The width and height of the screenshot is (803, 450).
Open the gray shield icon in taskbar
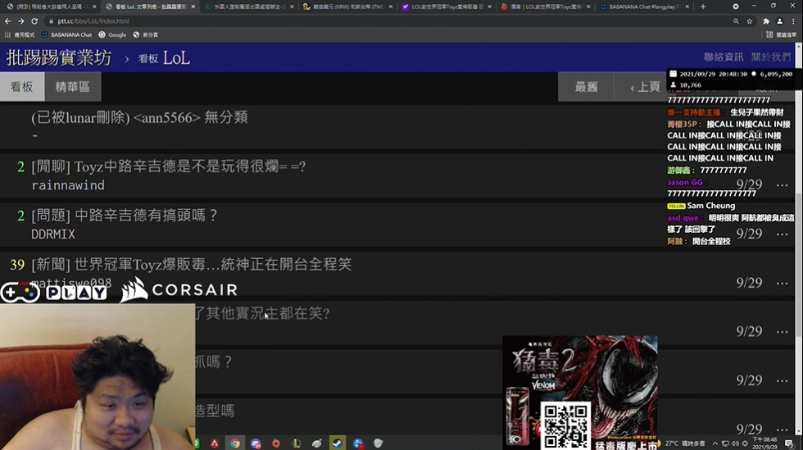[x=378, y=443]
